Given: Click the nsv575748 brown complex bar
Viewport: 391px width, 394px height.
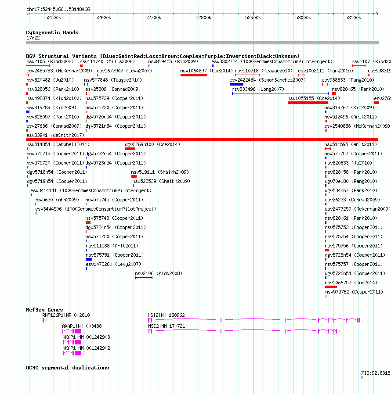Looking at the screenshot, I should [88, 222].
